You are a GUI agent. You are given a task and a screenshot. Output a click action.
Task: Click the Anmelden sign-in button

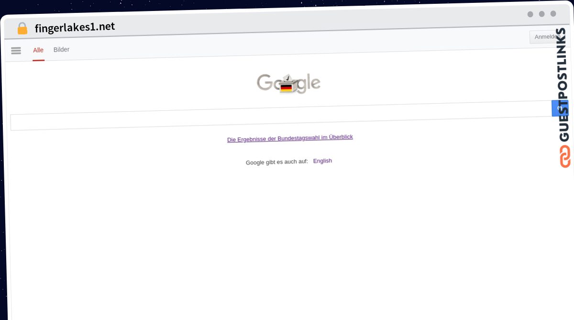coord(548,37)
